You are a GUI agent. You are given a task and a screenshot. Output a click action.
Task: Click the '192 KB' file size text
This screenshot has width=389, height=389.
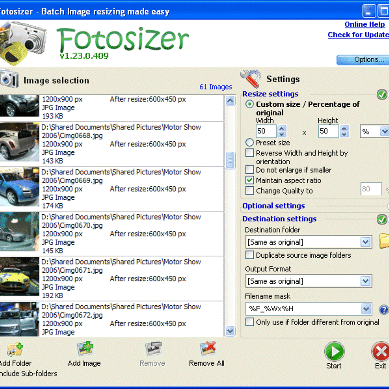[53, 296]
